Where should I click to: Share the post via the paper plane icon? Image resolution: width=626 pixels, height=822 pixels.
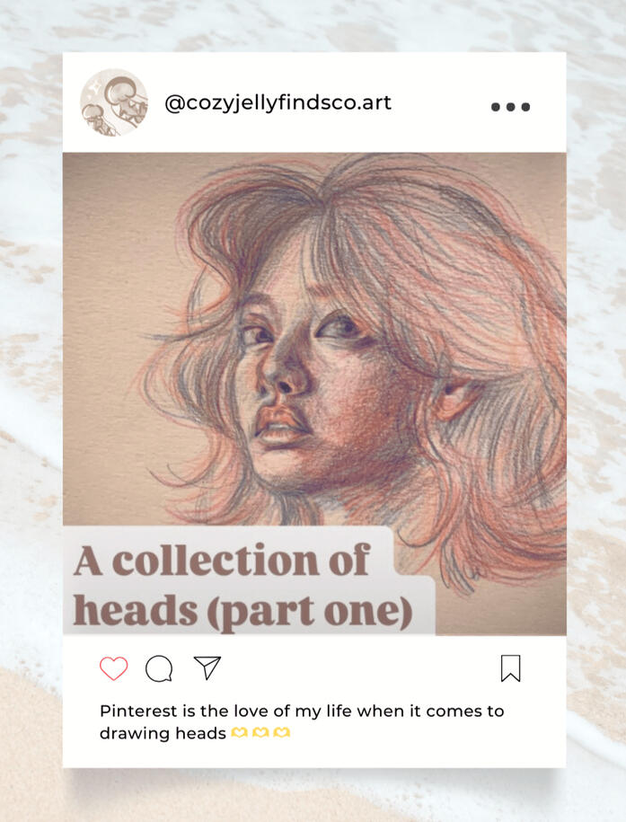tap(207, 667)
